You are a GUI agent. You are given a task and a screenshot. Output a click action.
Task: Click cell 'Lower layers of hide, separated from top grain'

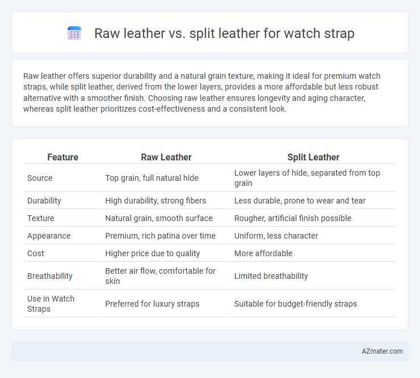(307, 178)
